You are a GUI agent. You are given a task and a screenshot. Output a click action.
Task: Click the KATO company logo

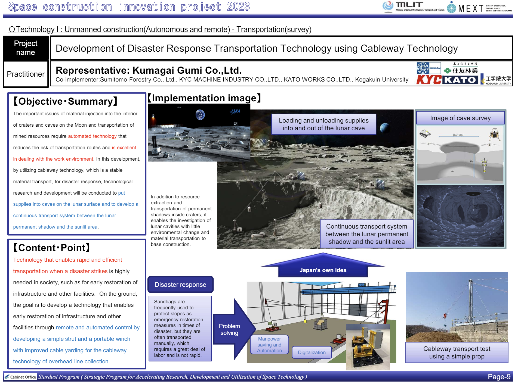pos(460,80)
